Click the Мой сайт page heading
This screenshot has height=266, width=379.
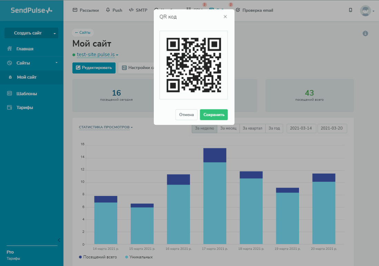coord(92,44)
